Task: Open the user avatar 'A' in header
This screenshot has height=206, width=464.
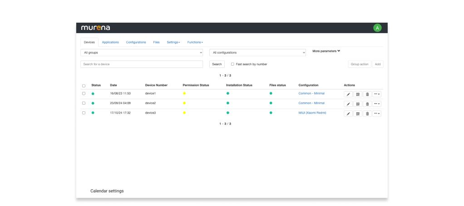Action: [377, 28]
